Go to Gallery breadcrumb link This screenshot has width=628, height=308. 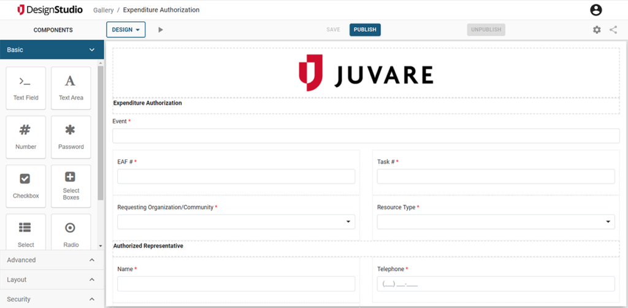pos(103,10)
